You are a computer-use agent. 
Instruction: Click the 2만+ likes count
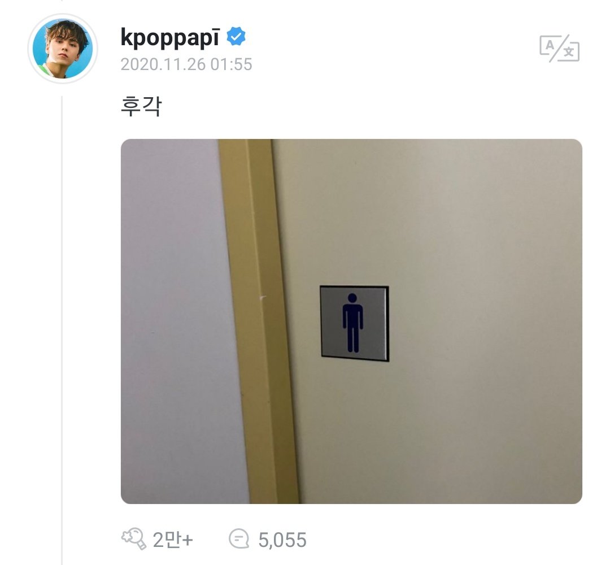pos(173,540)
